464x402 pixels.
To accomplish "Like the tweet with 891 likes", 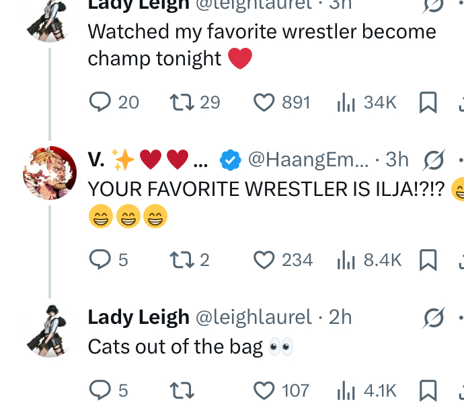I will (x=264, y=102).
